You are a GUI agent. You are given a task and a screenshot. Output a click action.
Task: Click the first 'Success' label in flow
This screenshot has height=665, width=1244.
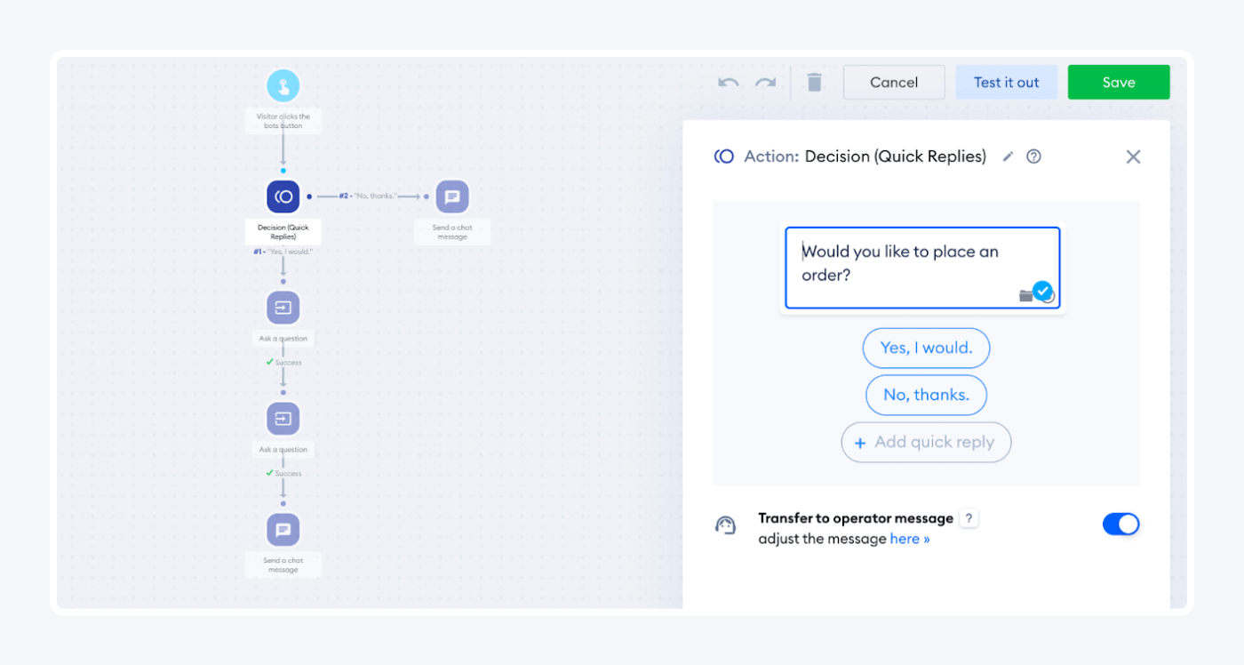tap(283, 363)
